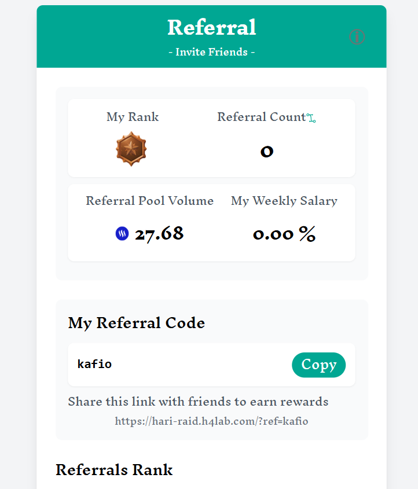Click the Referral Pool Volume label
This screenshot has width=418, height=489.
pos(149,201)
